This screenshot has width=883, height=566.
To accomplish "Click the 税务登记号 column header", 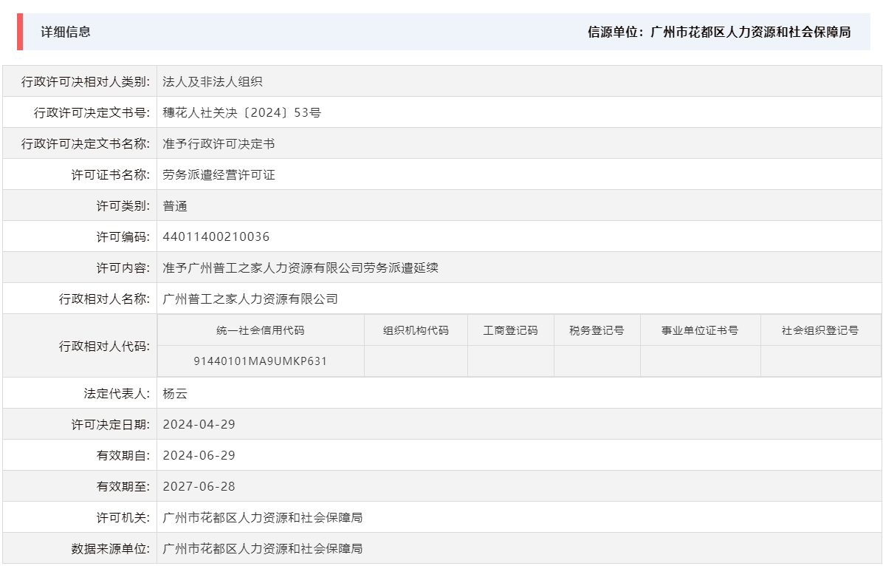I will (597, 330).
